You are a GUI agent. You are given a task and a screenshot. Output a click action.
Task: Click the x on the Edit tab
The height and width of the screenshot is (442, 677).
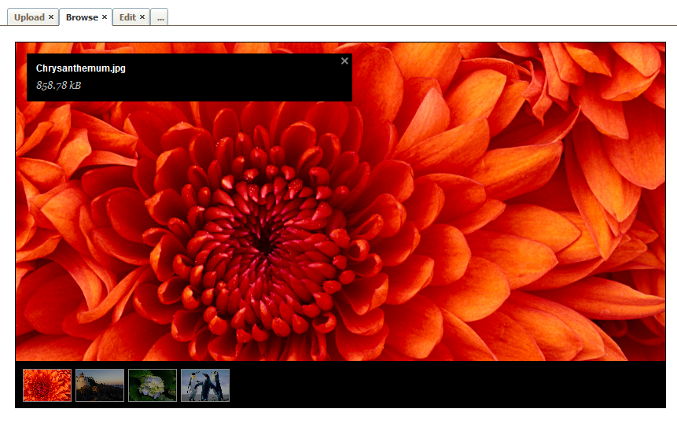click(x=142, y=17)
